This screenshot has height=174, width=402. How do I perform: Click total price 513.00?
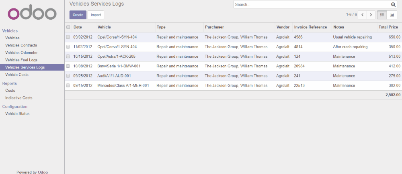394,57
